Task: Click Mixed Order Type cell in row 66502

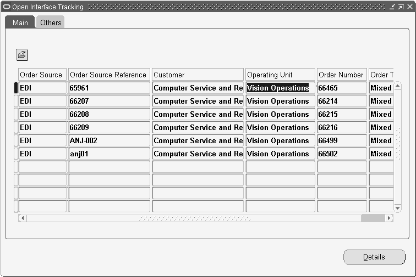Action: pyautogui.click(x=381, y=154)
